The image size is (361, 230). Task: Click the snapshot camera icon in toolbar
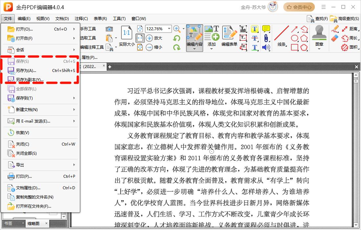[x=109, y=29]
